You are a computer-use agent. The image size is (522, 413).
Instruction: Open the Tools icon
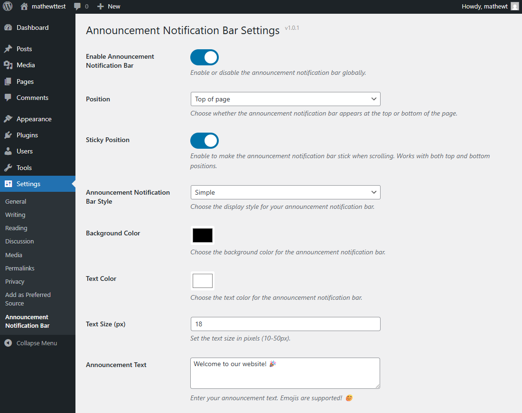[x=9, y=167]
